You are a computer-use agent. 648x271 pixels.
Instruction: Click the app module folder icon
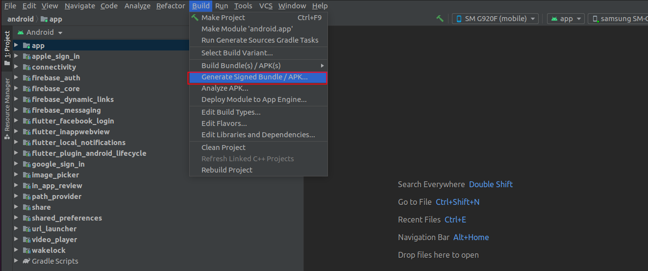click(x=26, y=46)
